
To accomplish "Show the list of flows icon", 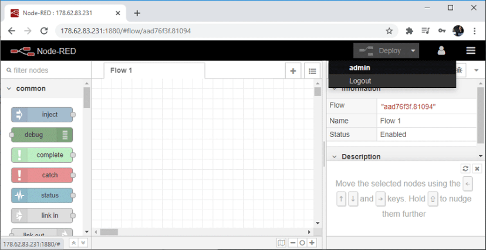I will coord(312,71).
